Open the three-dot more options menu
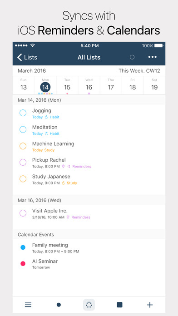This screenshot has width=178, height=316. [153, 57]
